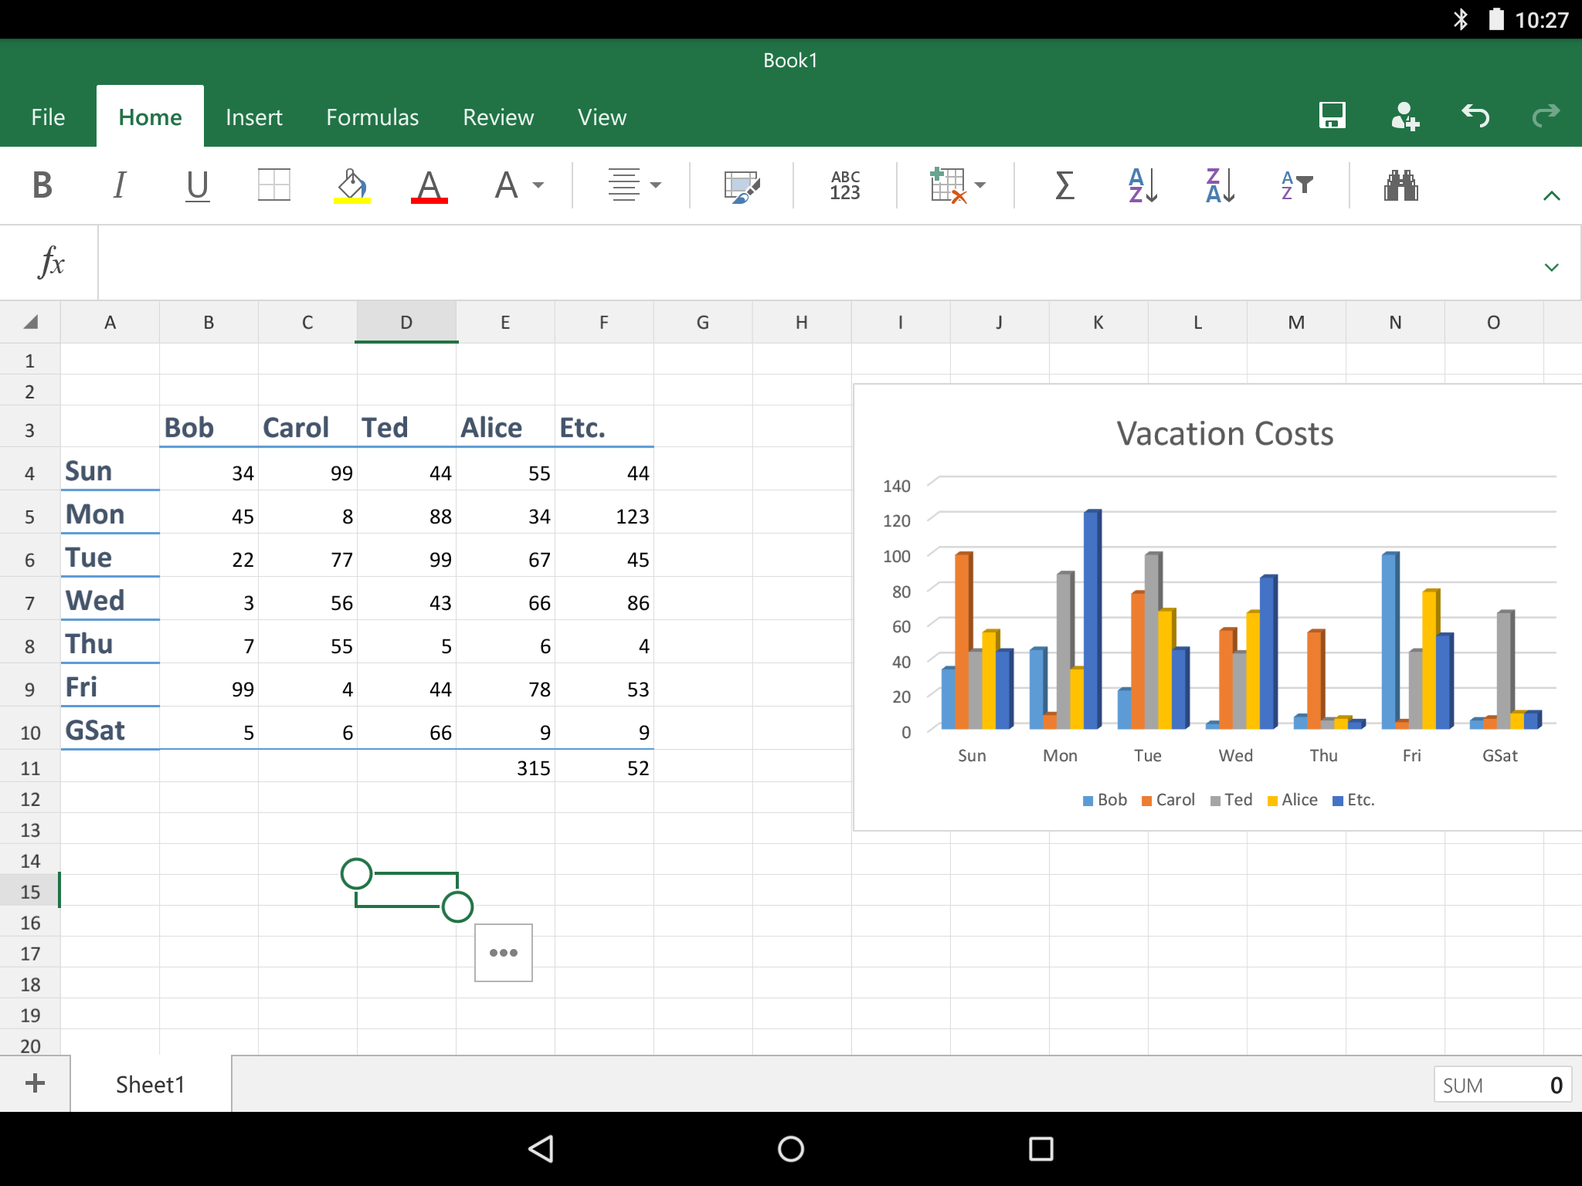Redo the last action
Viewport: 1582px width, 1186px height.
coord(1546,116)
